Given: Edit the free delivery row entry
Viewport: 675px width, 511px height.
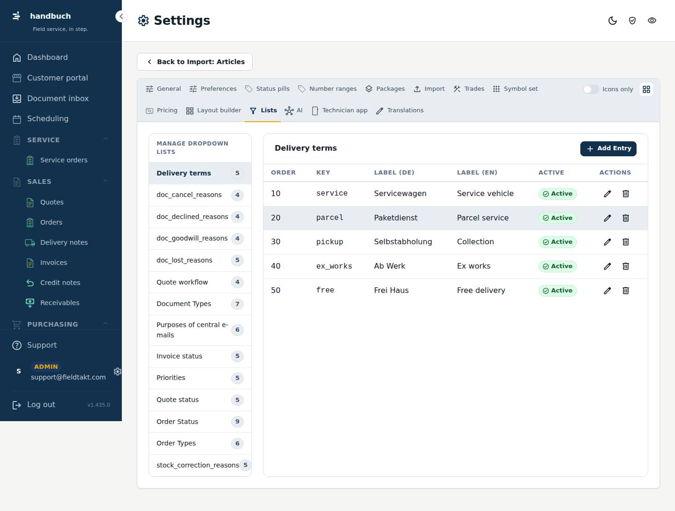Looking at the screenshot, I should pyautogui.click(x=607, y=291).
